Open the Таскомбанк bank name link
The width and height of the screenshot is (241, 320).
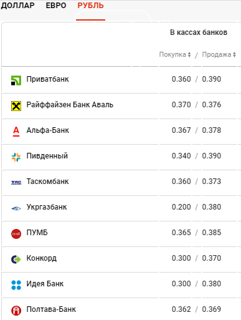coord(47,182)
